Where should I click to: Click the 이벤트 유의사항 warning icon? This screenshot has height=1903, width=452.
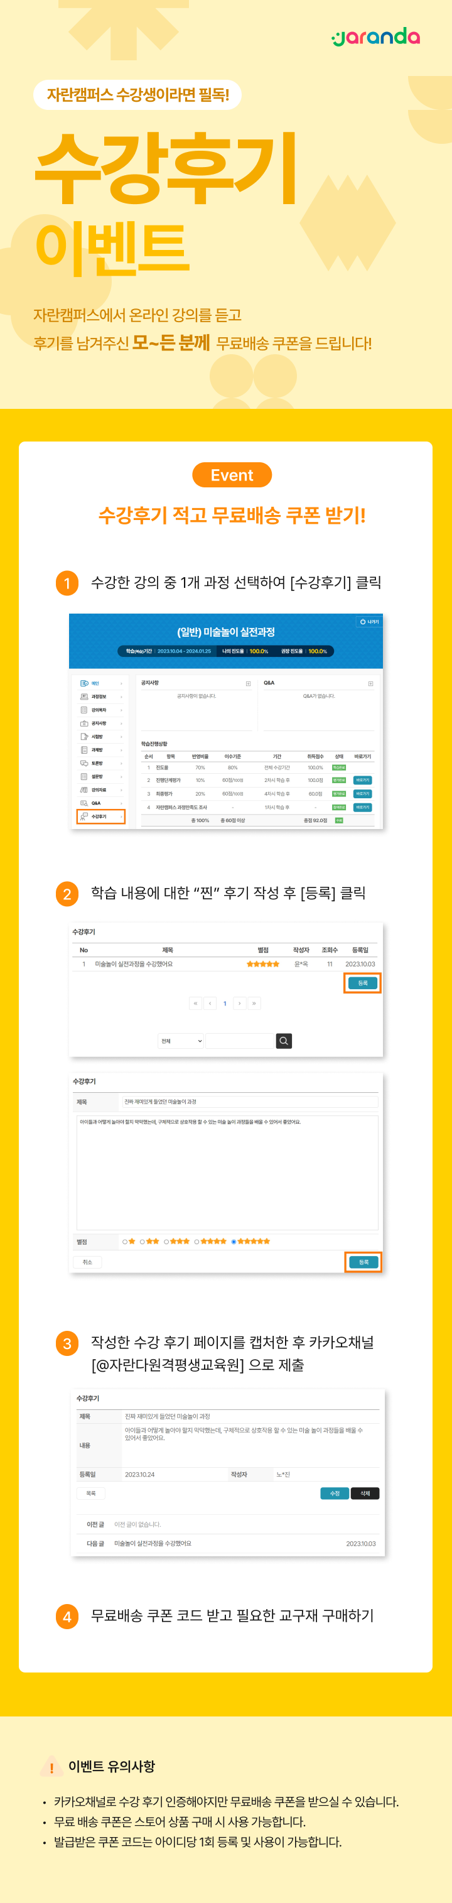tap(51, 1765)
